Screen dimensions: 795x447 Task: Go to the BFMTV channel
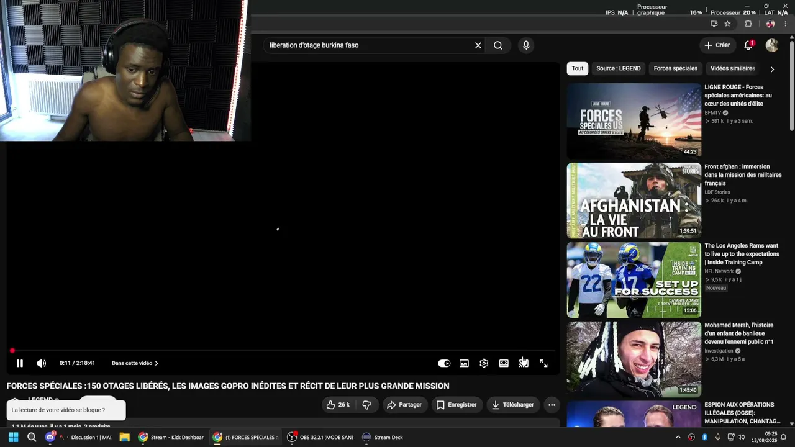(713, 113)
